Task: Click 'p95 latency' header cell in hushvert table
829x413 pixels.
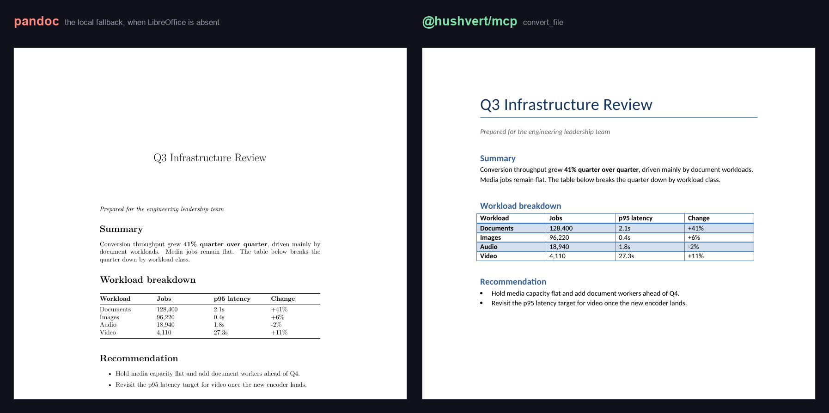Action: [650, 218]
